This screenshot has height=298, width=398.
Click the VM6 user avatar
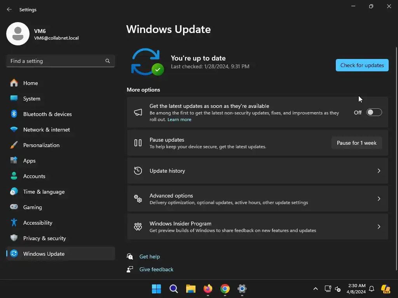pyautogui.click(x=18, y=34)
